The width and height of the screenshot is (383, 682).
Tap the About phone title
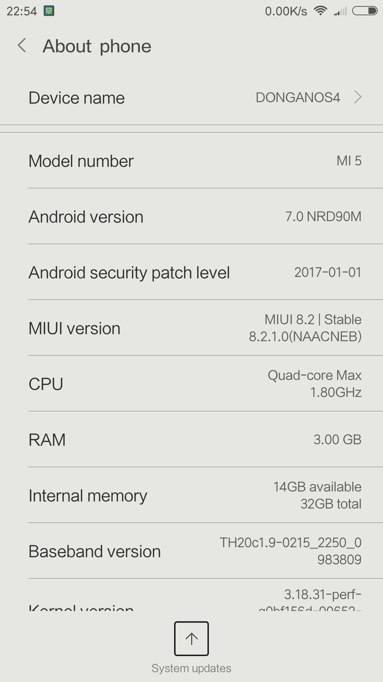[97, 46]
